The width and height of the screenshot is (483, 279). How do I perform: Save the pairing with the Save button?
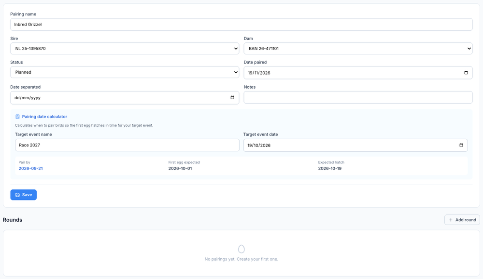point(23,195)
